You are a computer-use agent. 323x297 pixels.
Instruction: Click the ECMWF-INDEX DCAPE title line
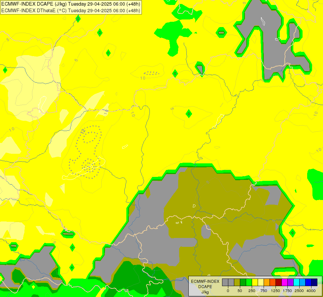71,4
